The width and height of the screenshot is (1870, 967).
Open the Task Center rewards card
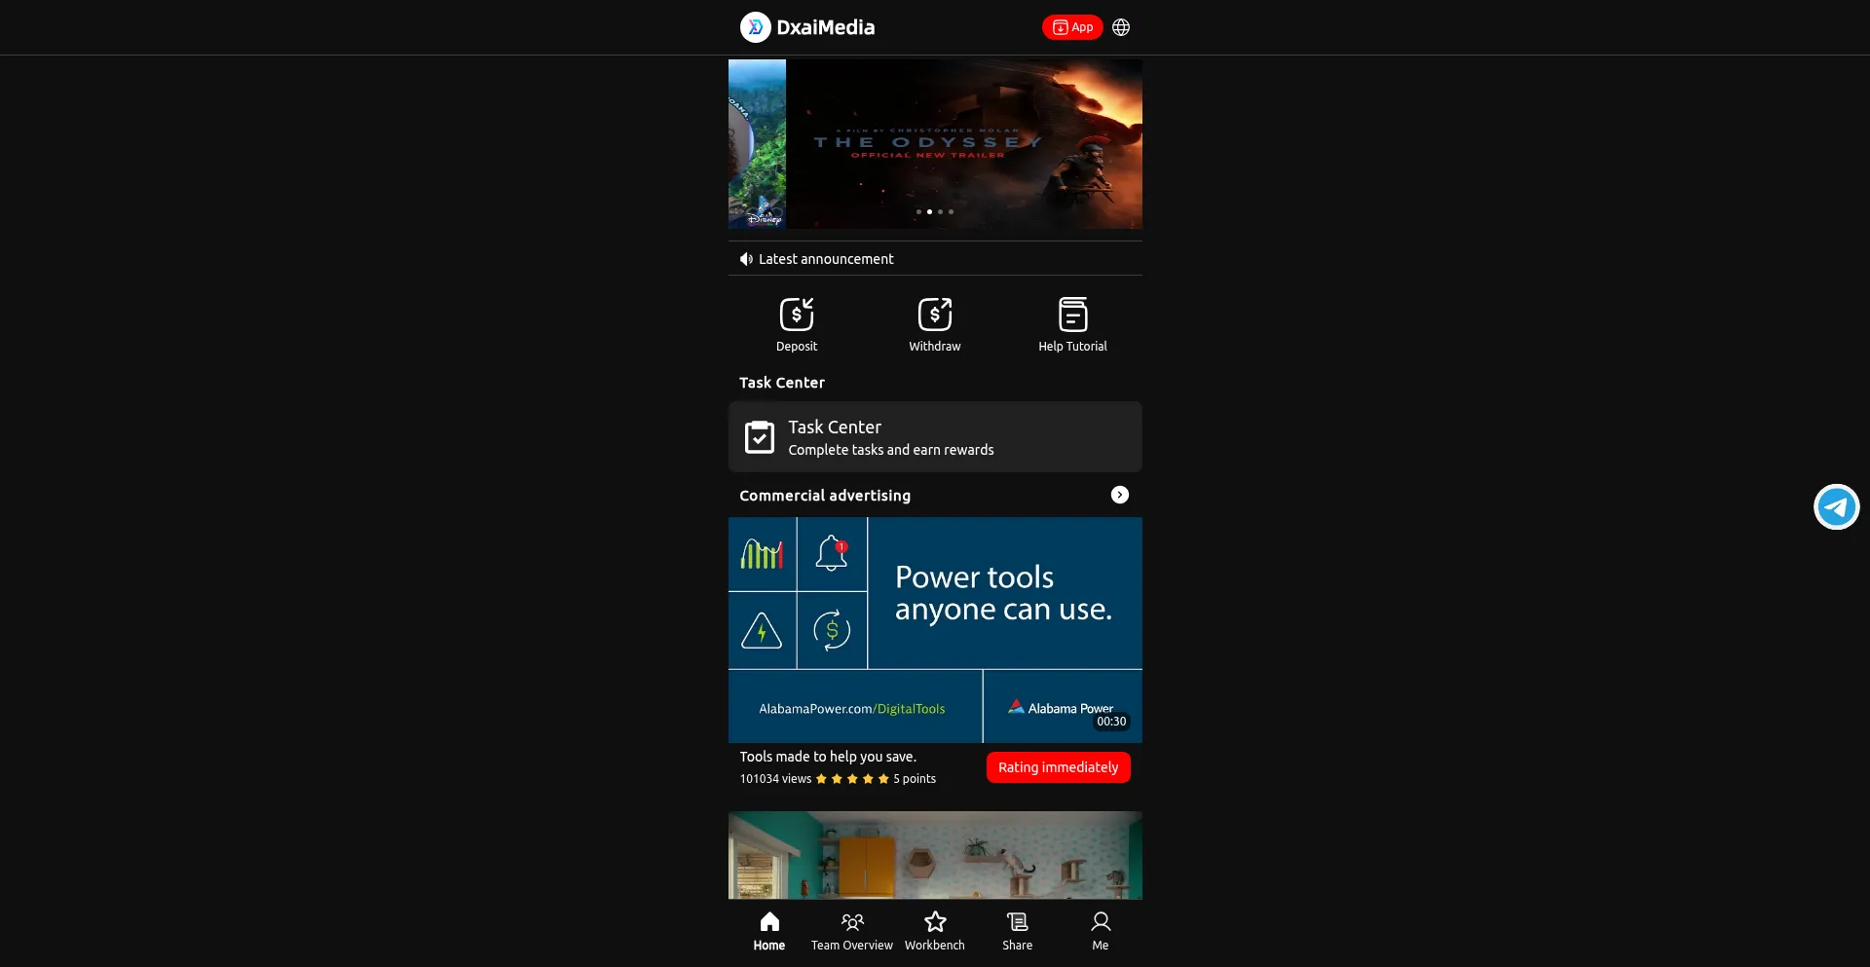[935, 437]
